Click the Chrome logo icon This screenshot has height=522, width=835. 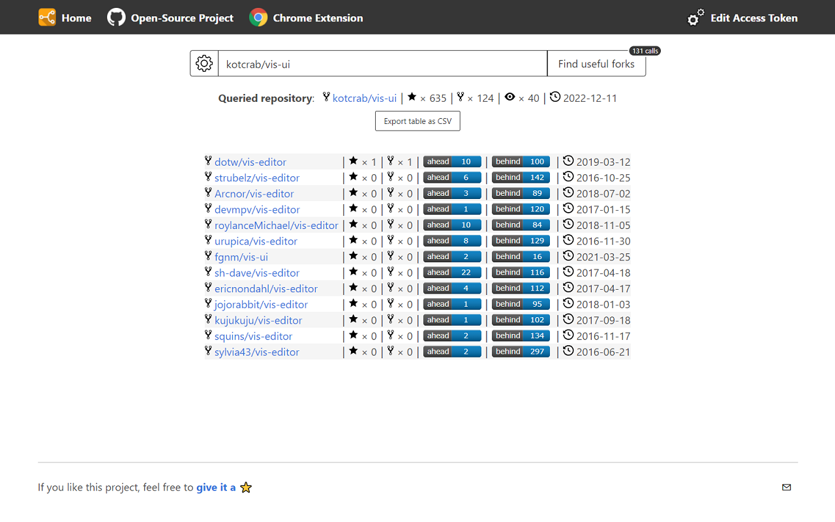258,18
